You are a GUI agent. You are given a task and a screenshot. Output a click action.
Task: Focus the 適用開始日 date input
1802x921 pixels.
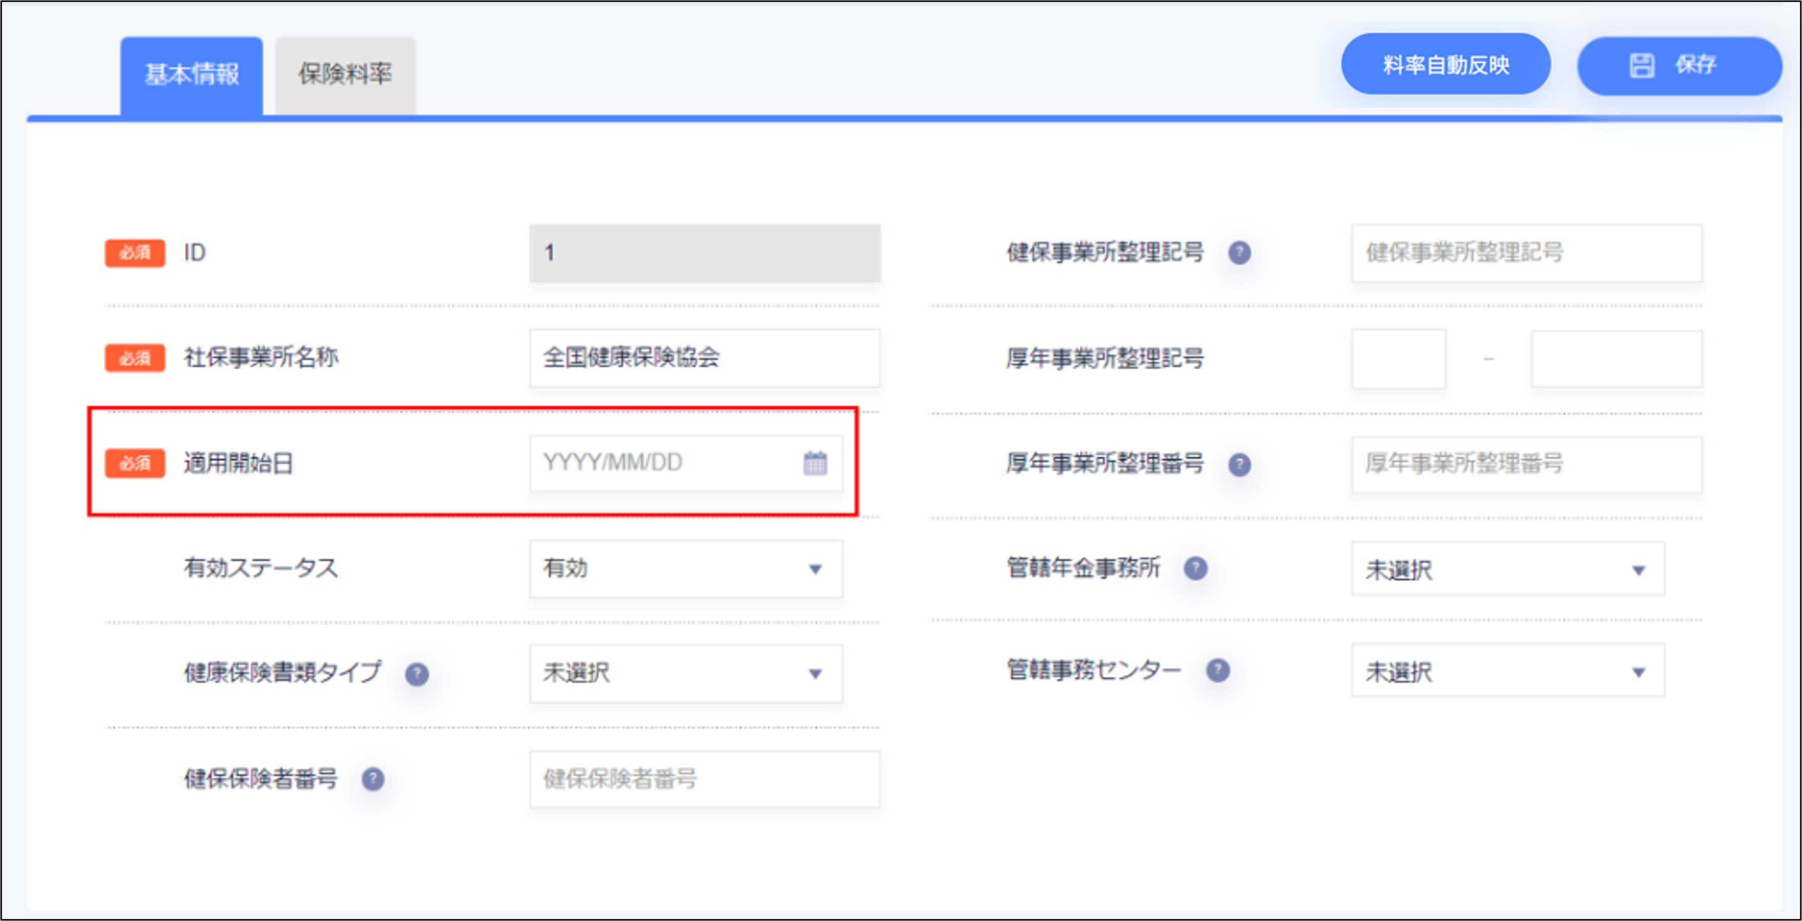pos(664,463)
